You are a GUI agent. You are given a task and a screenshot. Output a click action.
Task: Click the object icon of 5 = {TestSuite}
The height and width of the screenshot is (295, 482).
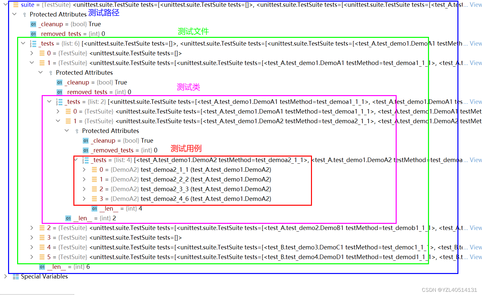click(42, 257)
